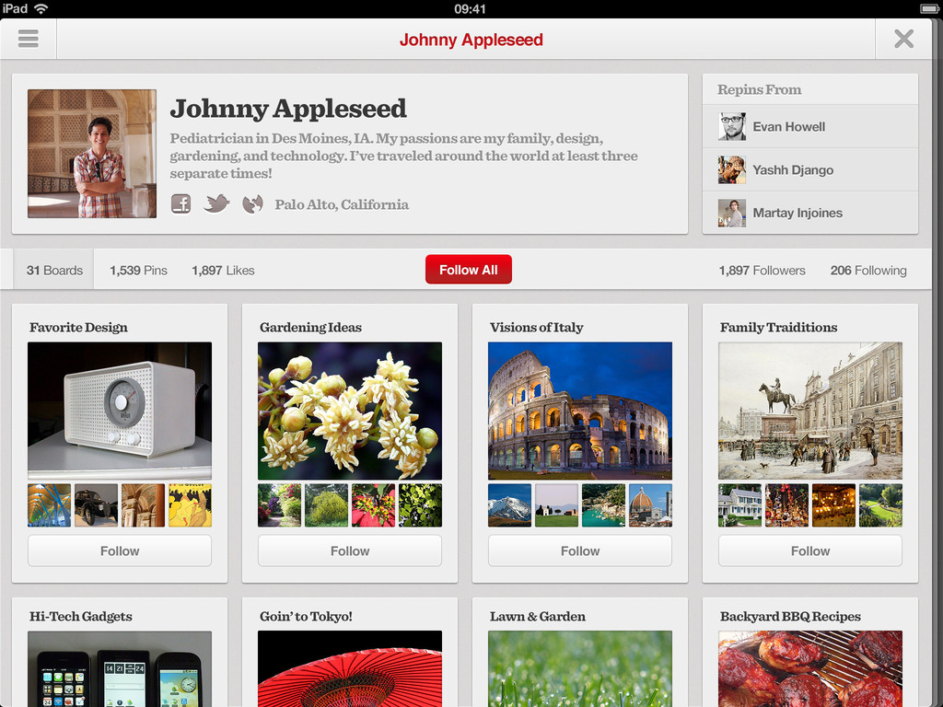Open the website globe icon
The image size is (943, 707).
click(252, 204)
